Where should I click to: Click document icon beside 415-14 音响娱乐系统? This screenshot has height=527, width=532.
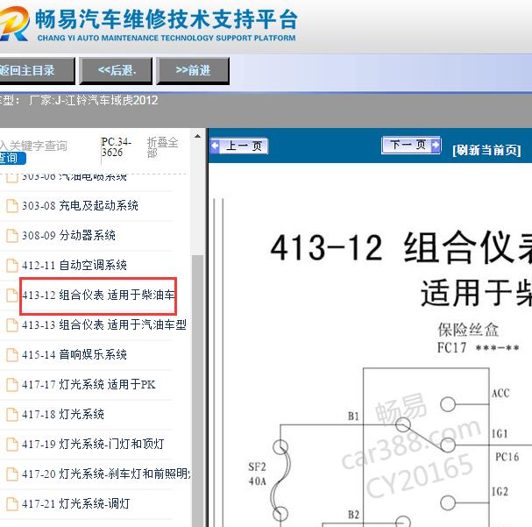point(12,355)
